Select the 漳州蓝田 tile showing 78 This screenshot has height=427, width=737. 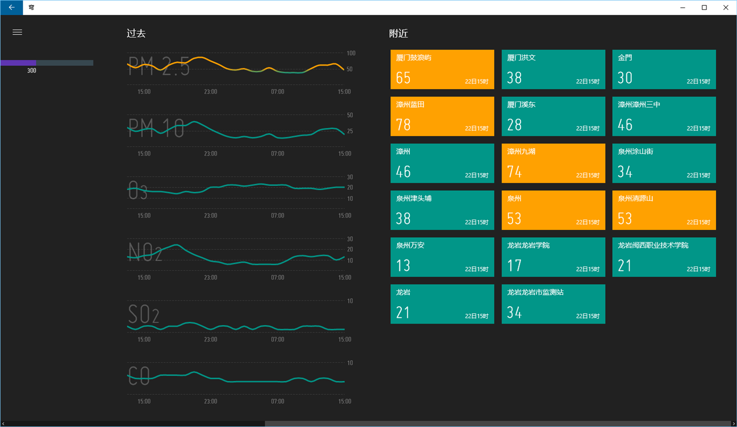(442, 117)
